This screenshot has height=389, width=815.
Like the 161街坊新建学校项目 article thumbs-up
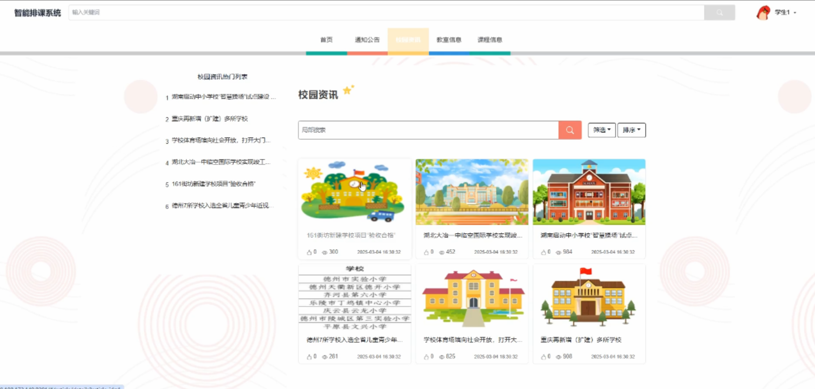coord(309,252)
